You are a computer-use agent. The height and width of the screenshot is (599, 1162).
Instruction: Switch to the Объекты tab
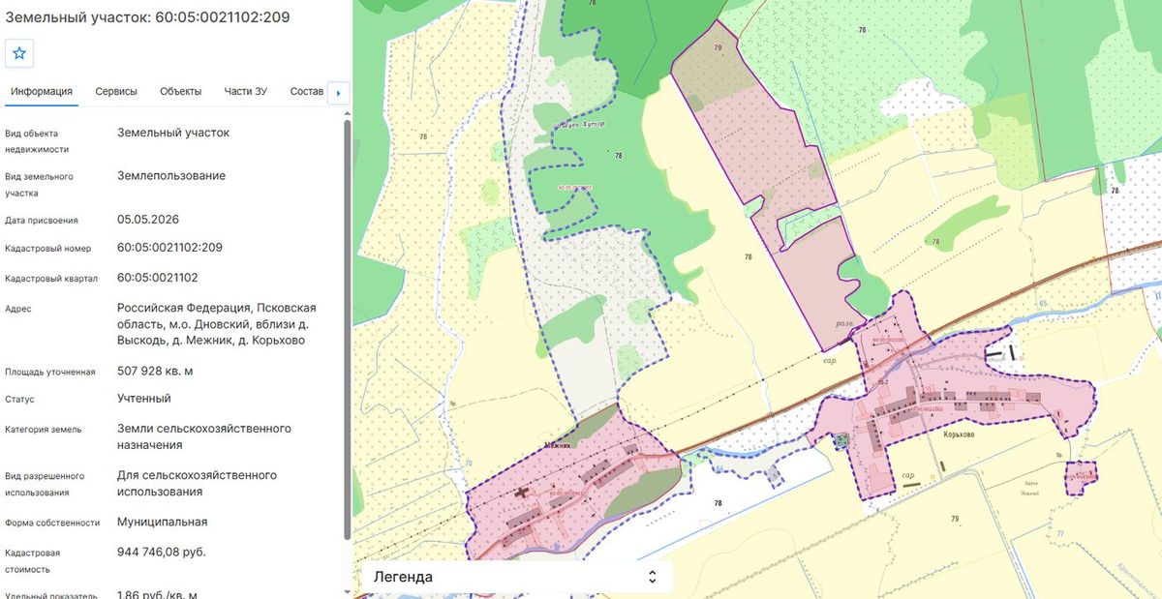(181, 91)
